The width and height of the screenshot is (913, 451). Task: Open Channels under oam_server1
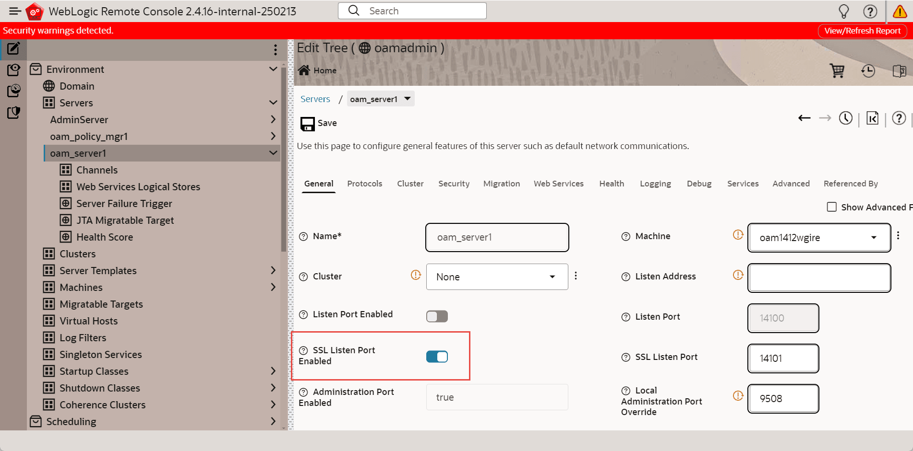coord(97,170)
